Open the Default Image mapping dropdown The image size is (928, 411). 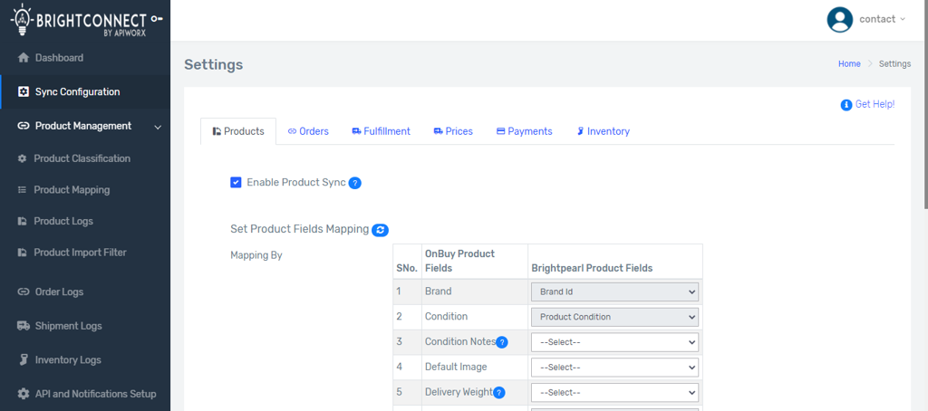pyautogui.click(x=615, y=368)
